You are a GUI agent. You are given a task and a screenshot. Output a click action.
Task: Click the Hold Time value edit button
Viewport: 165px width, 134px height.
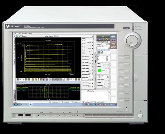(x=93, y=79)
